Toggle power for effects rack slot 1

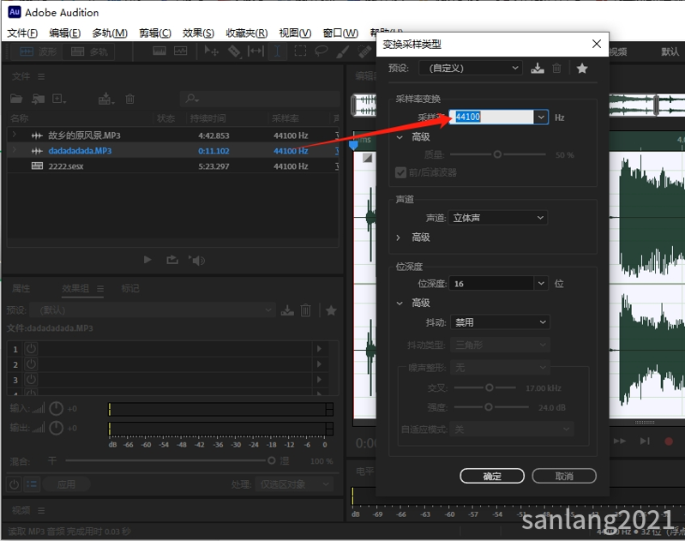[31, 349]
